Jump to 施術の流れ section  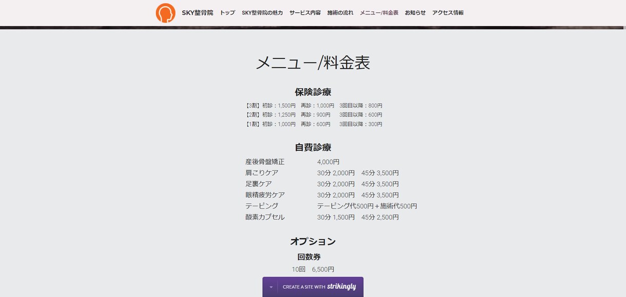[340, 13]
